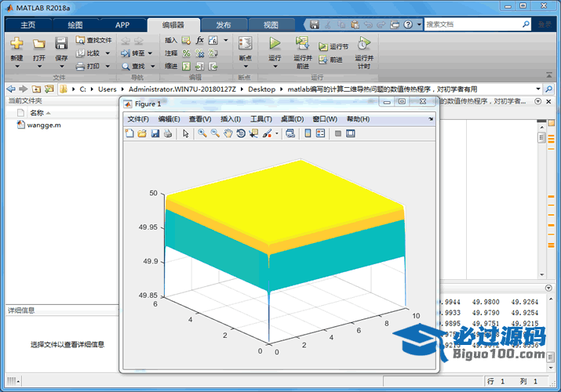
Task: Click the fx insert function icon
Action: pyautogui.click(x=199, y=40)
